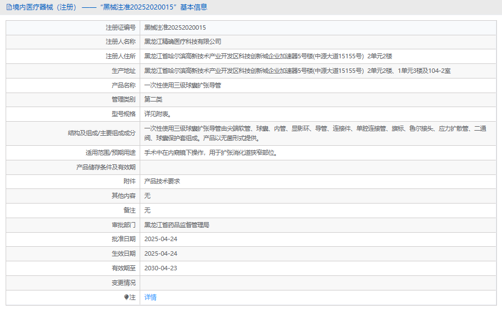Viewport: 502px width, 309px height.
Task: Click the 生产地址 row label
Action: [x=123, y=71]
